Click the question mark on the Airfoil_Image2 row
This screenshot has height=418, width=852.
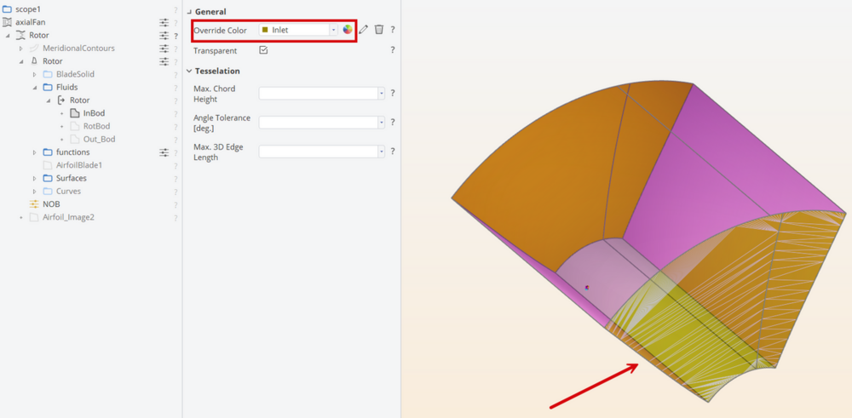pyautogui.click(x=176, y=218)
